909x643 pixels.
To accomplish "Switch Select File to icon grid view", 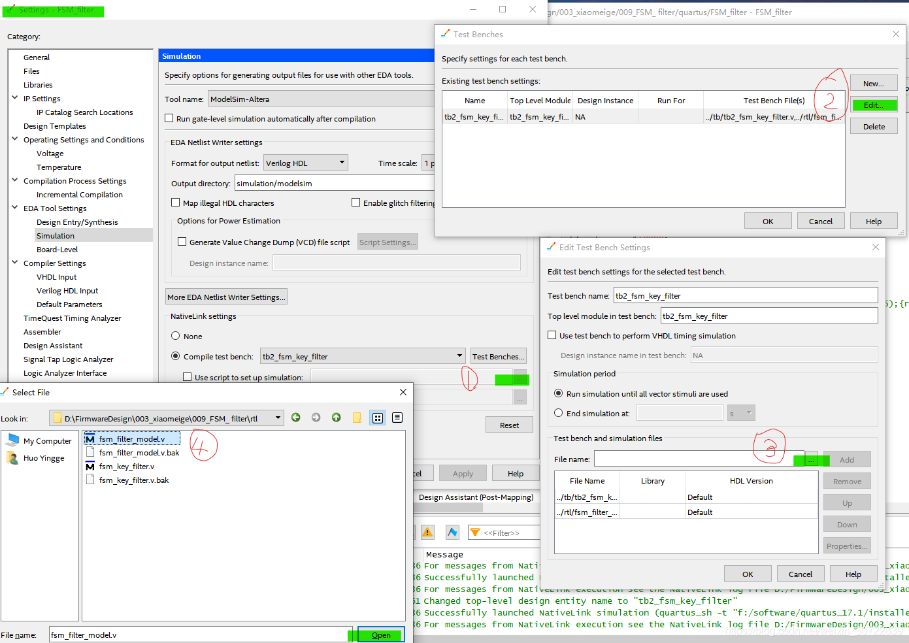I will pos(378,418).
